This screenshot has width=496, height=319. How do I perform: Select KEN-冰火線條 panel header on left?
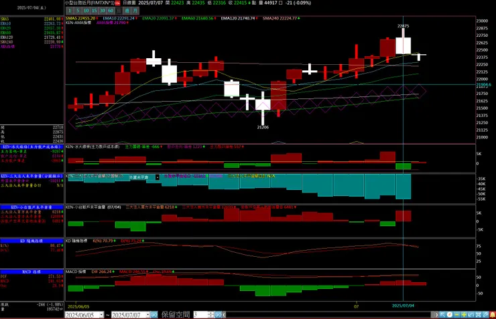(32, 147)
